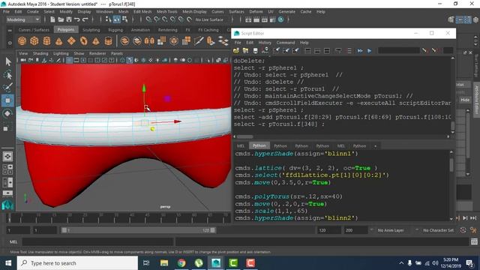Click Script Editor history horizontal scrollbar
Image resolution: width=480 pixels, height=270 pixels.
[x=245, y=136]
